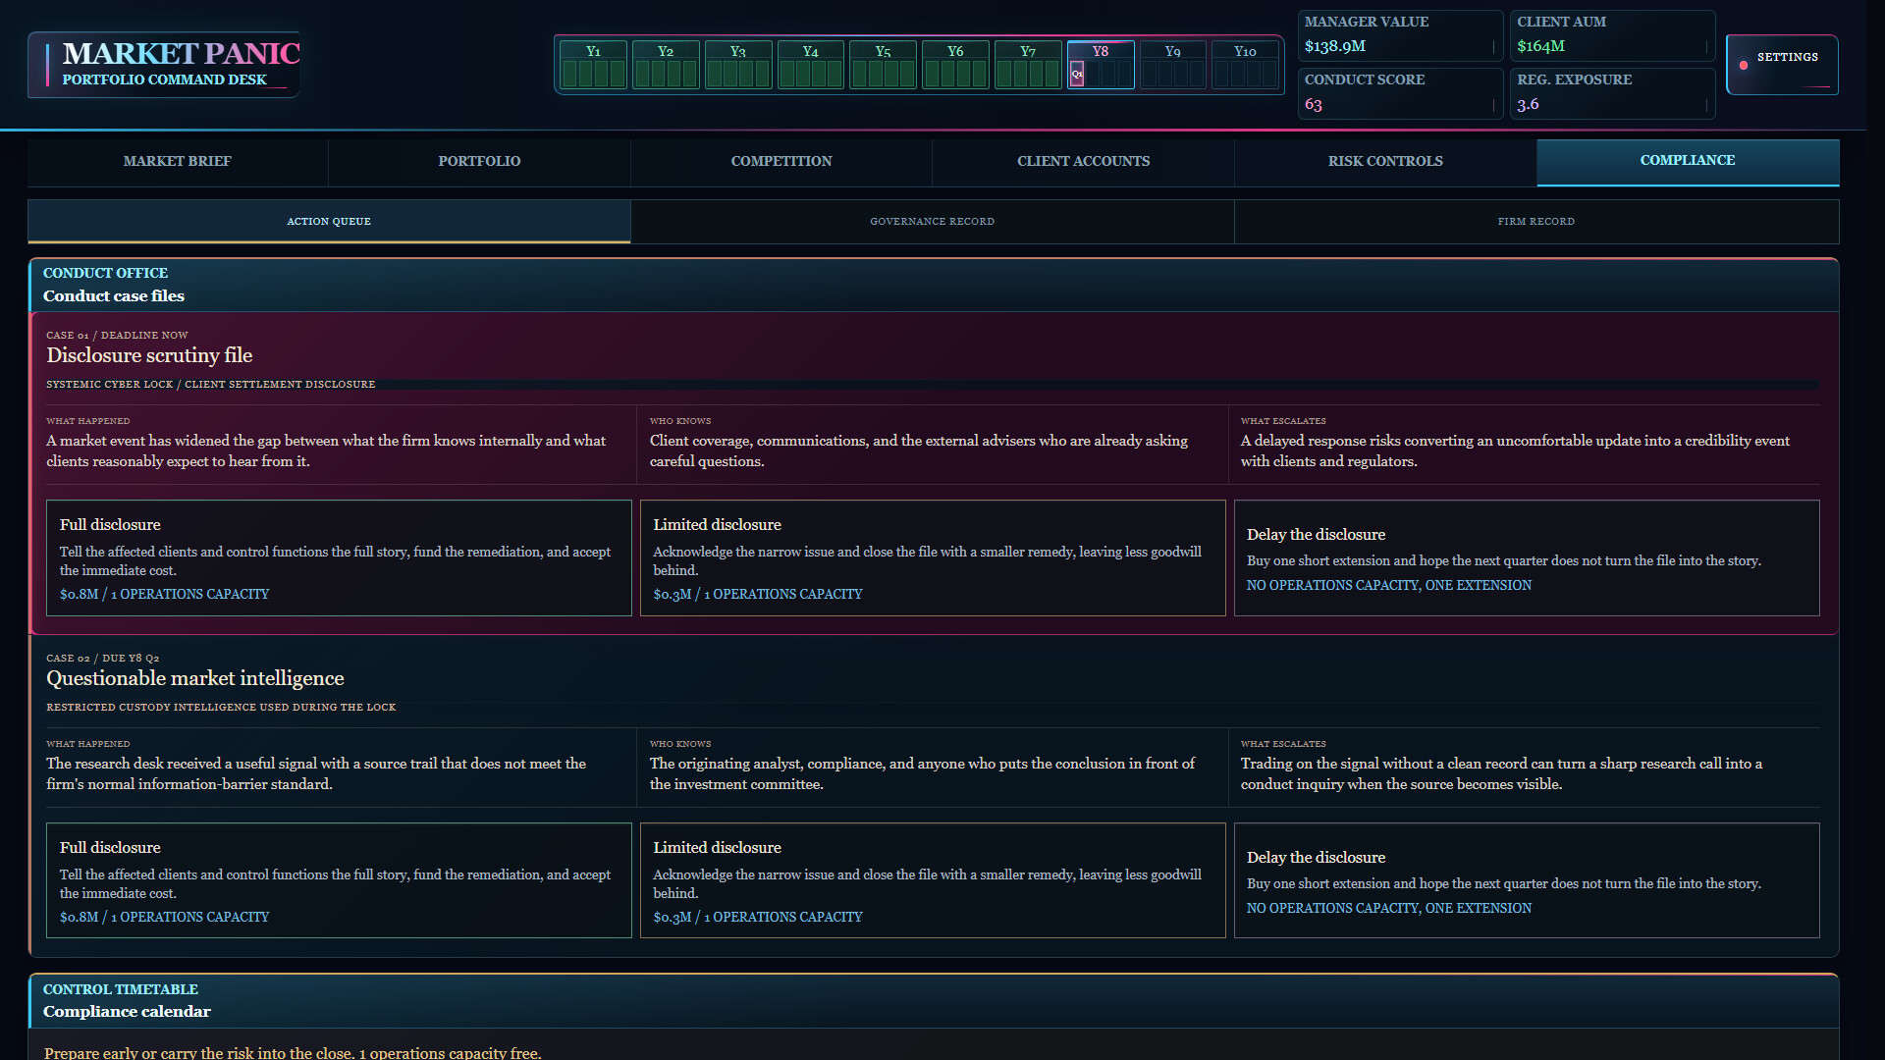Click the Questionable market intelligence heading

(x=195, y=678)
